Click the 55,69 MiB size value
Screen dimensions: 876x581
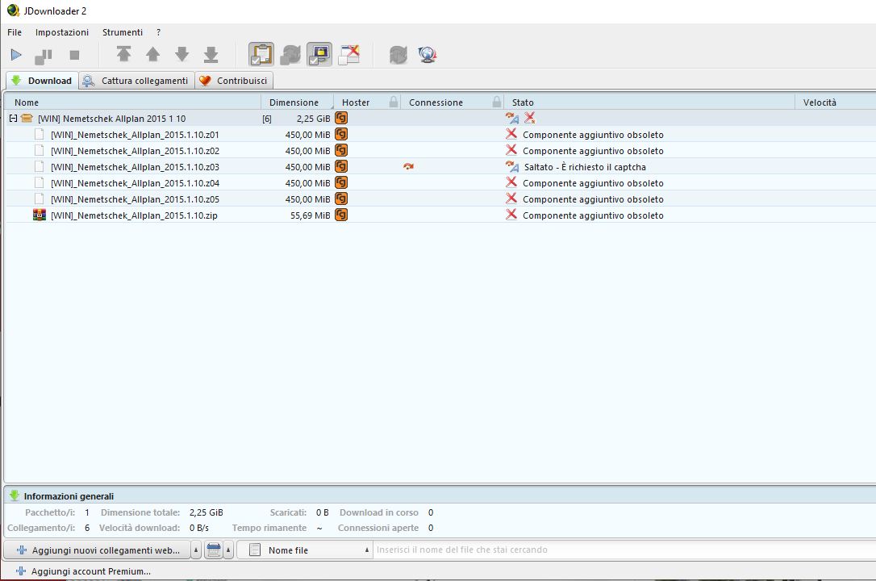tap(310, 215)
